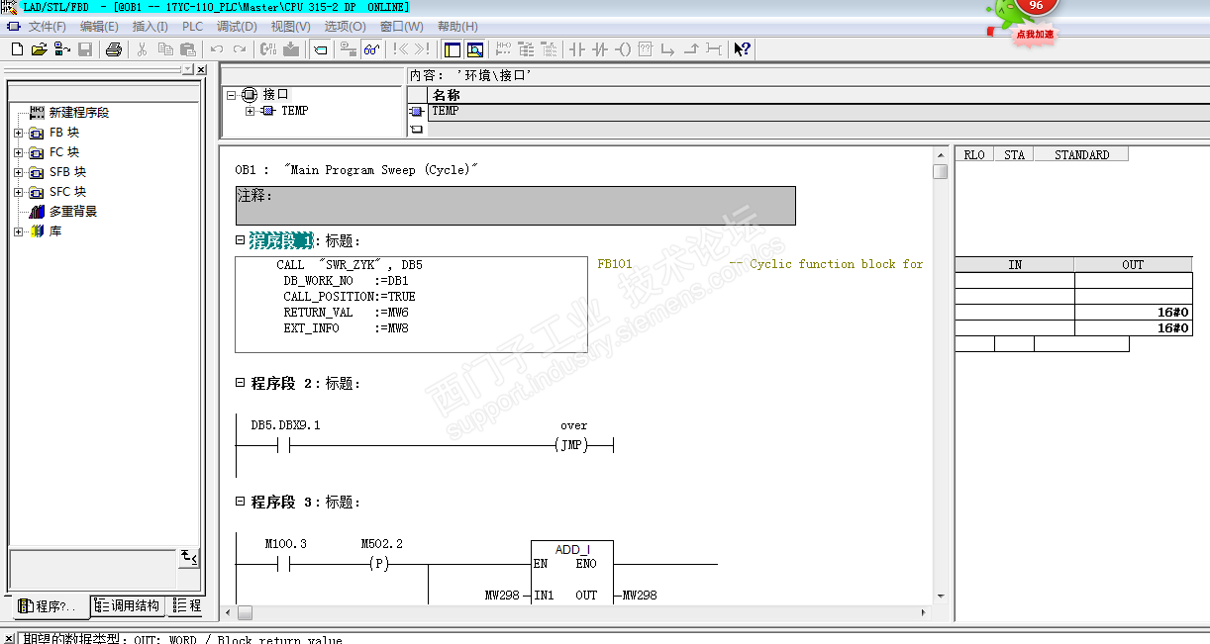
Task: Expand the TEMP interface node
Action: coord(251,111)
